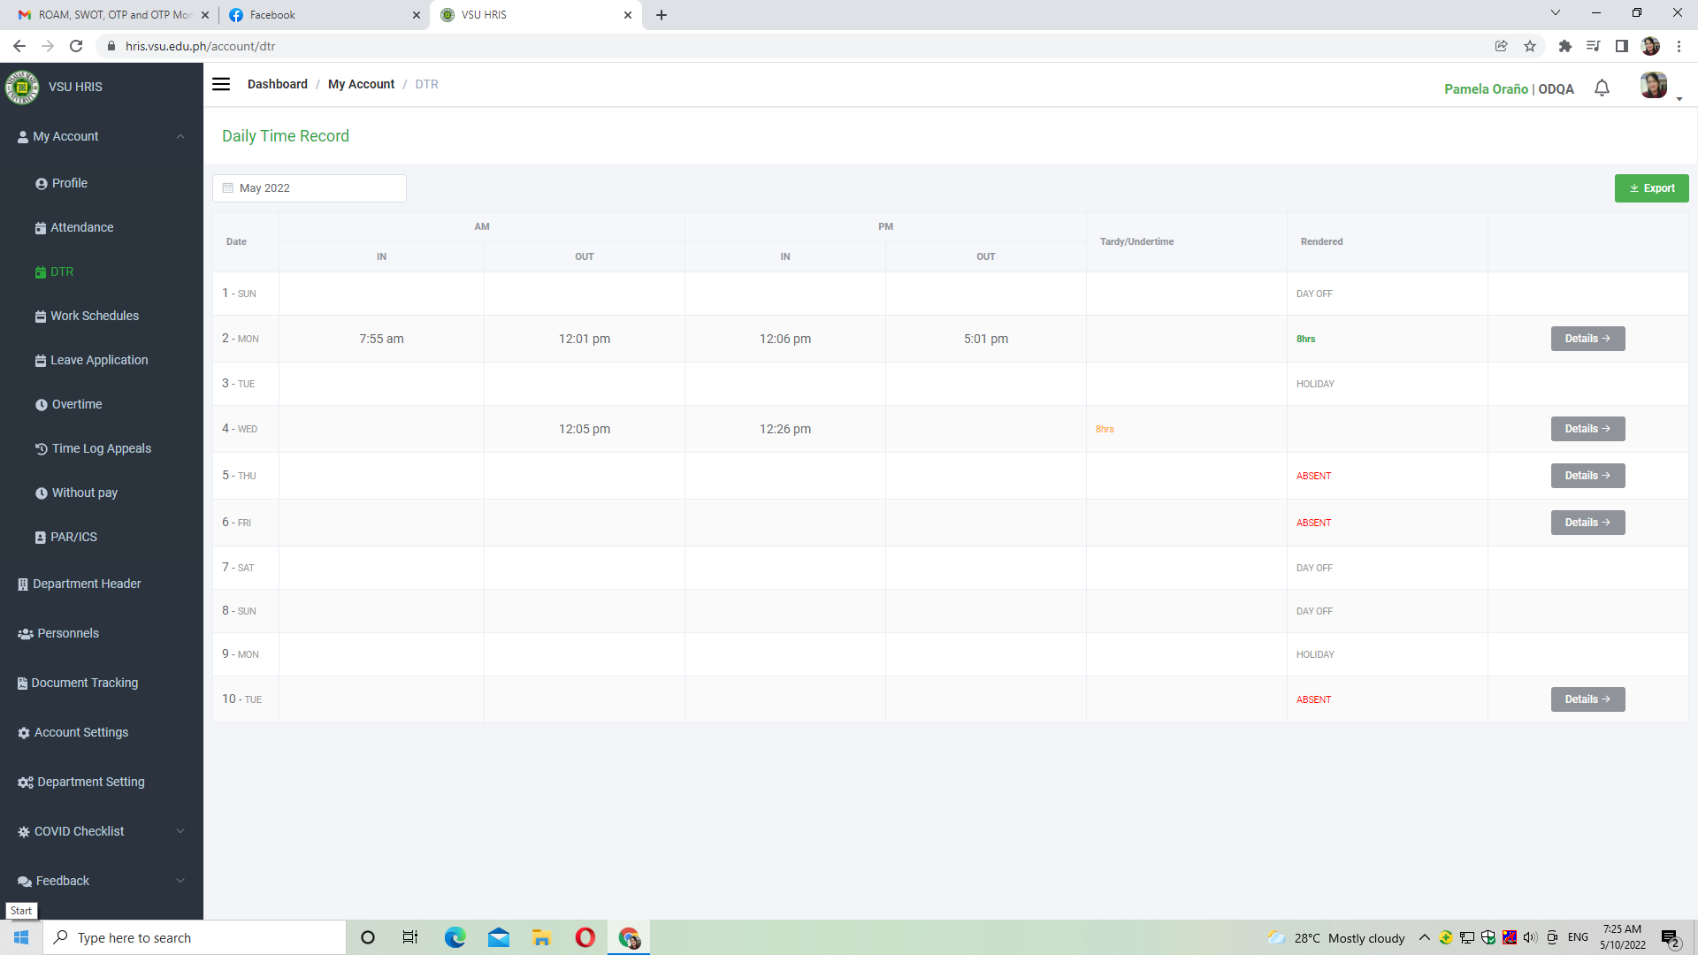This screenshot has height=955, width=1698.
Task: Open Department Setting page
Action: 90,782
